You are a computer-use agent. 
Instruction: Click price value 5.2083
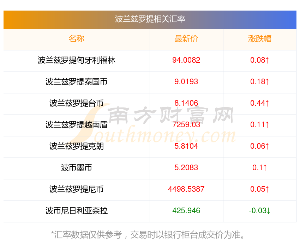click(x=186, y=168)
